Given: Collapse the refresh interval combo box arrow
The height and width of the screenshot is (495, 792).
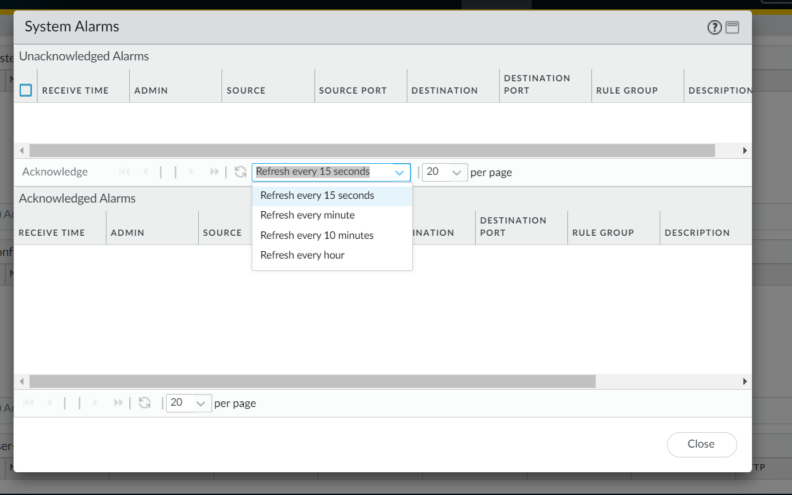Looking at the screenshot, I should (x=399, y=172).
